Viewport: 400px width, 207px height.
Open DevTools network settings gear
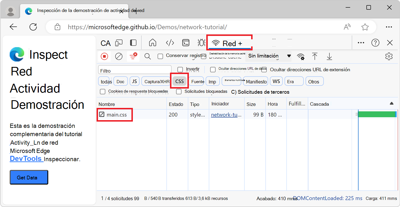389,57
